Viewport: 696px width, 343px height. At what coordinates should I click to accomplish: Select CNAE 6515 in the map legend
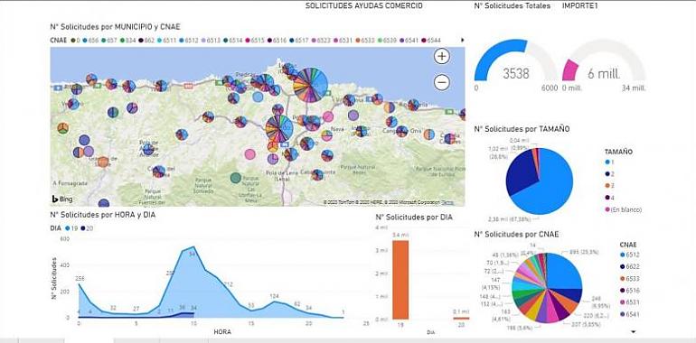(255, 41)
